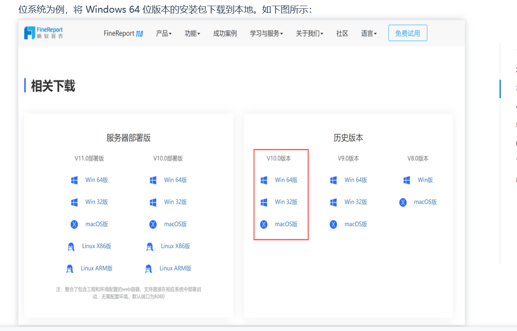Screen dimensions: 517x331
Task: Click Windows icon for V9.0版本 Win 64版
Action: pos(333,180)
